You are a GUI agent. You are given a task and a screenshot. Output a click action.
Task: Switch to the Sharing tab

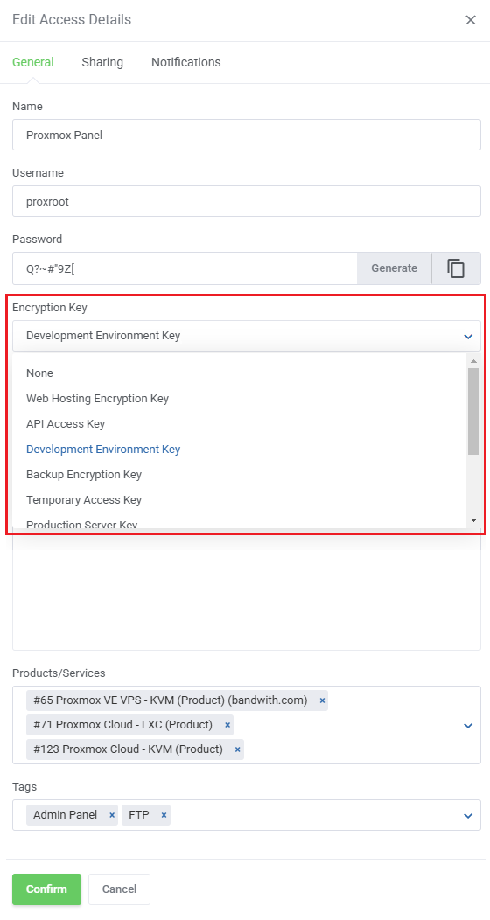[102, 62]
